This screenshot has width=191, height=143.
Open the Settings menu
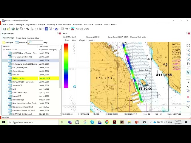click(x=20, y=24)
